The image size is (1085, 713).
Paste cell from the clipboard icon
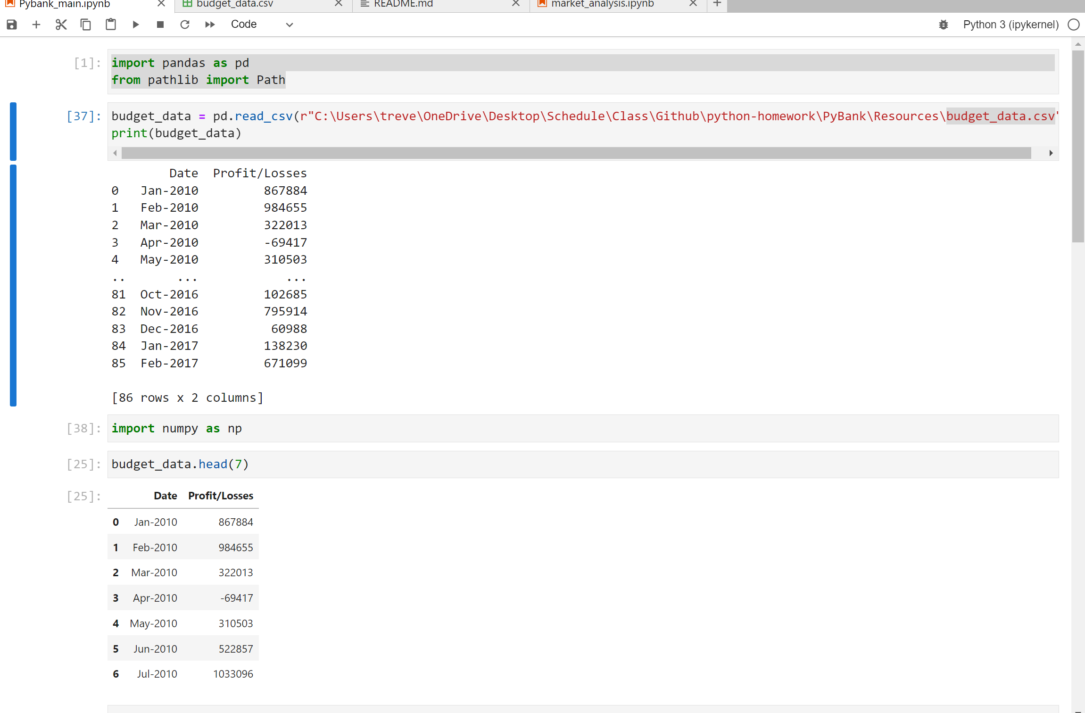pyautogui.click(x=111, y=25)
